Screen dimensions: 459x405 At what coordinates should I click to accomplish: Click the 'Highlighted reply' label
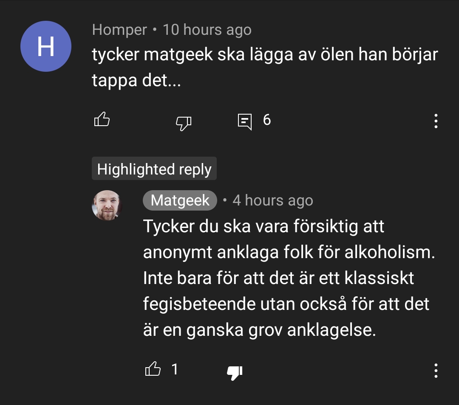pyautogui.click(x=154, y=169)
